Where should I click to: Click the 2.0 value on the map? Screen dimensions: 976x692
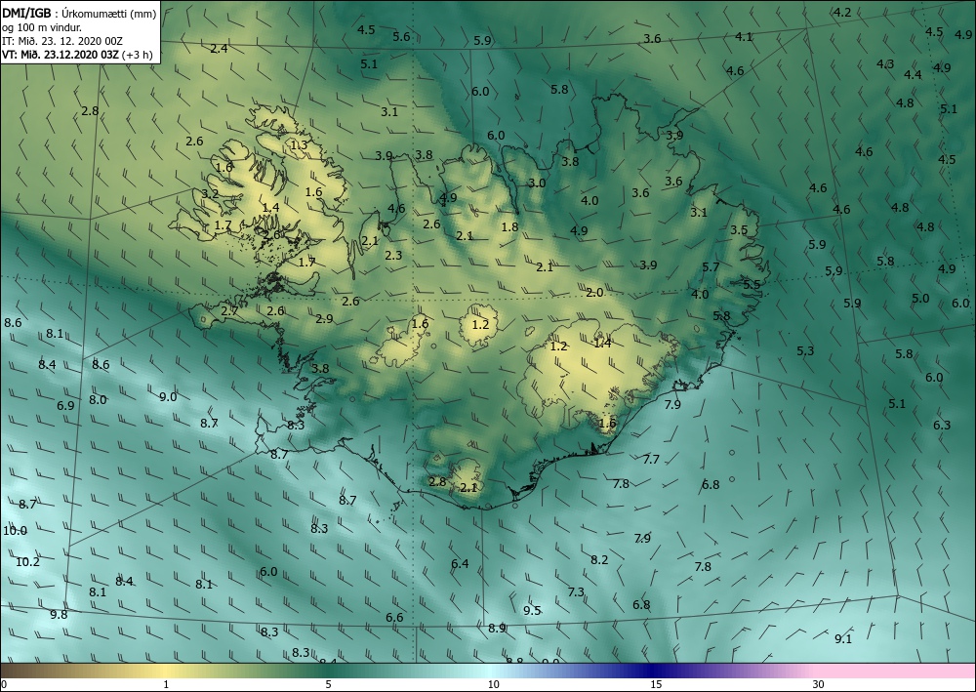pyautogui.click(x=594, y=293)
